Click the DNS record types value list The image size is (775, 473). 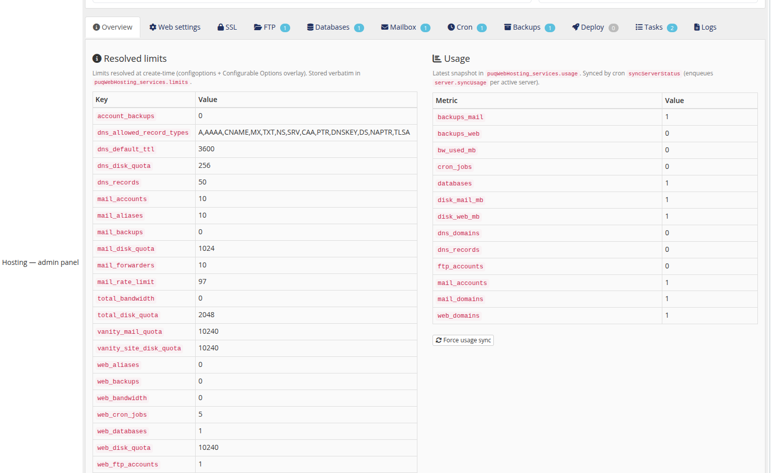(x=304, y=132)
